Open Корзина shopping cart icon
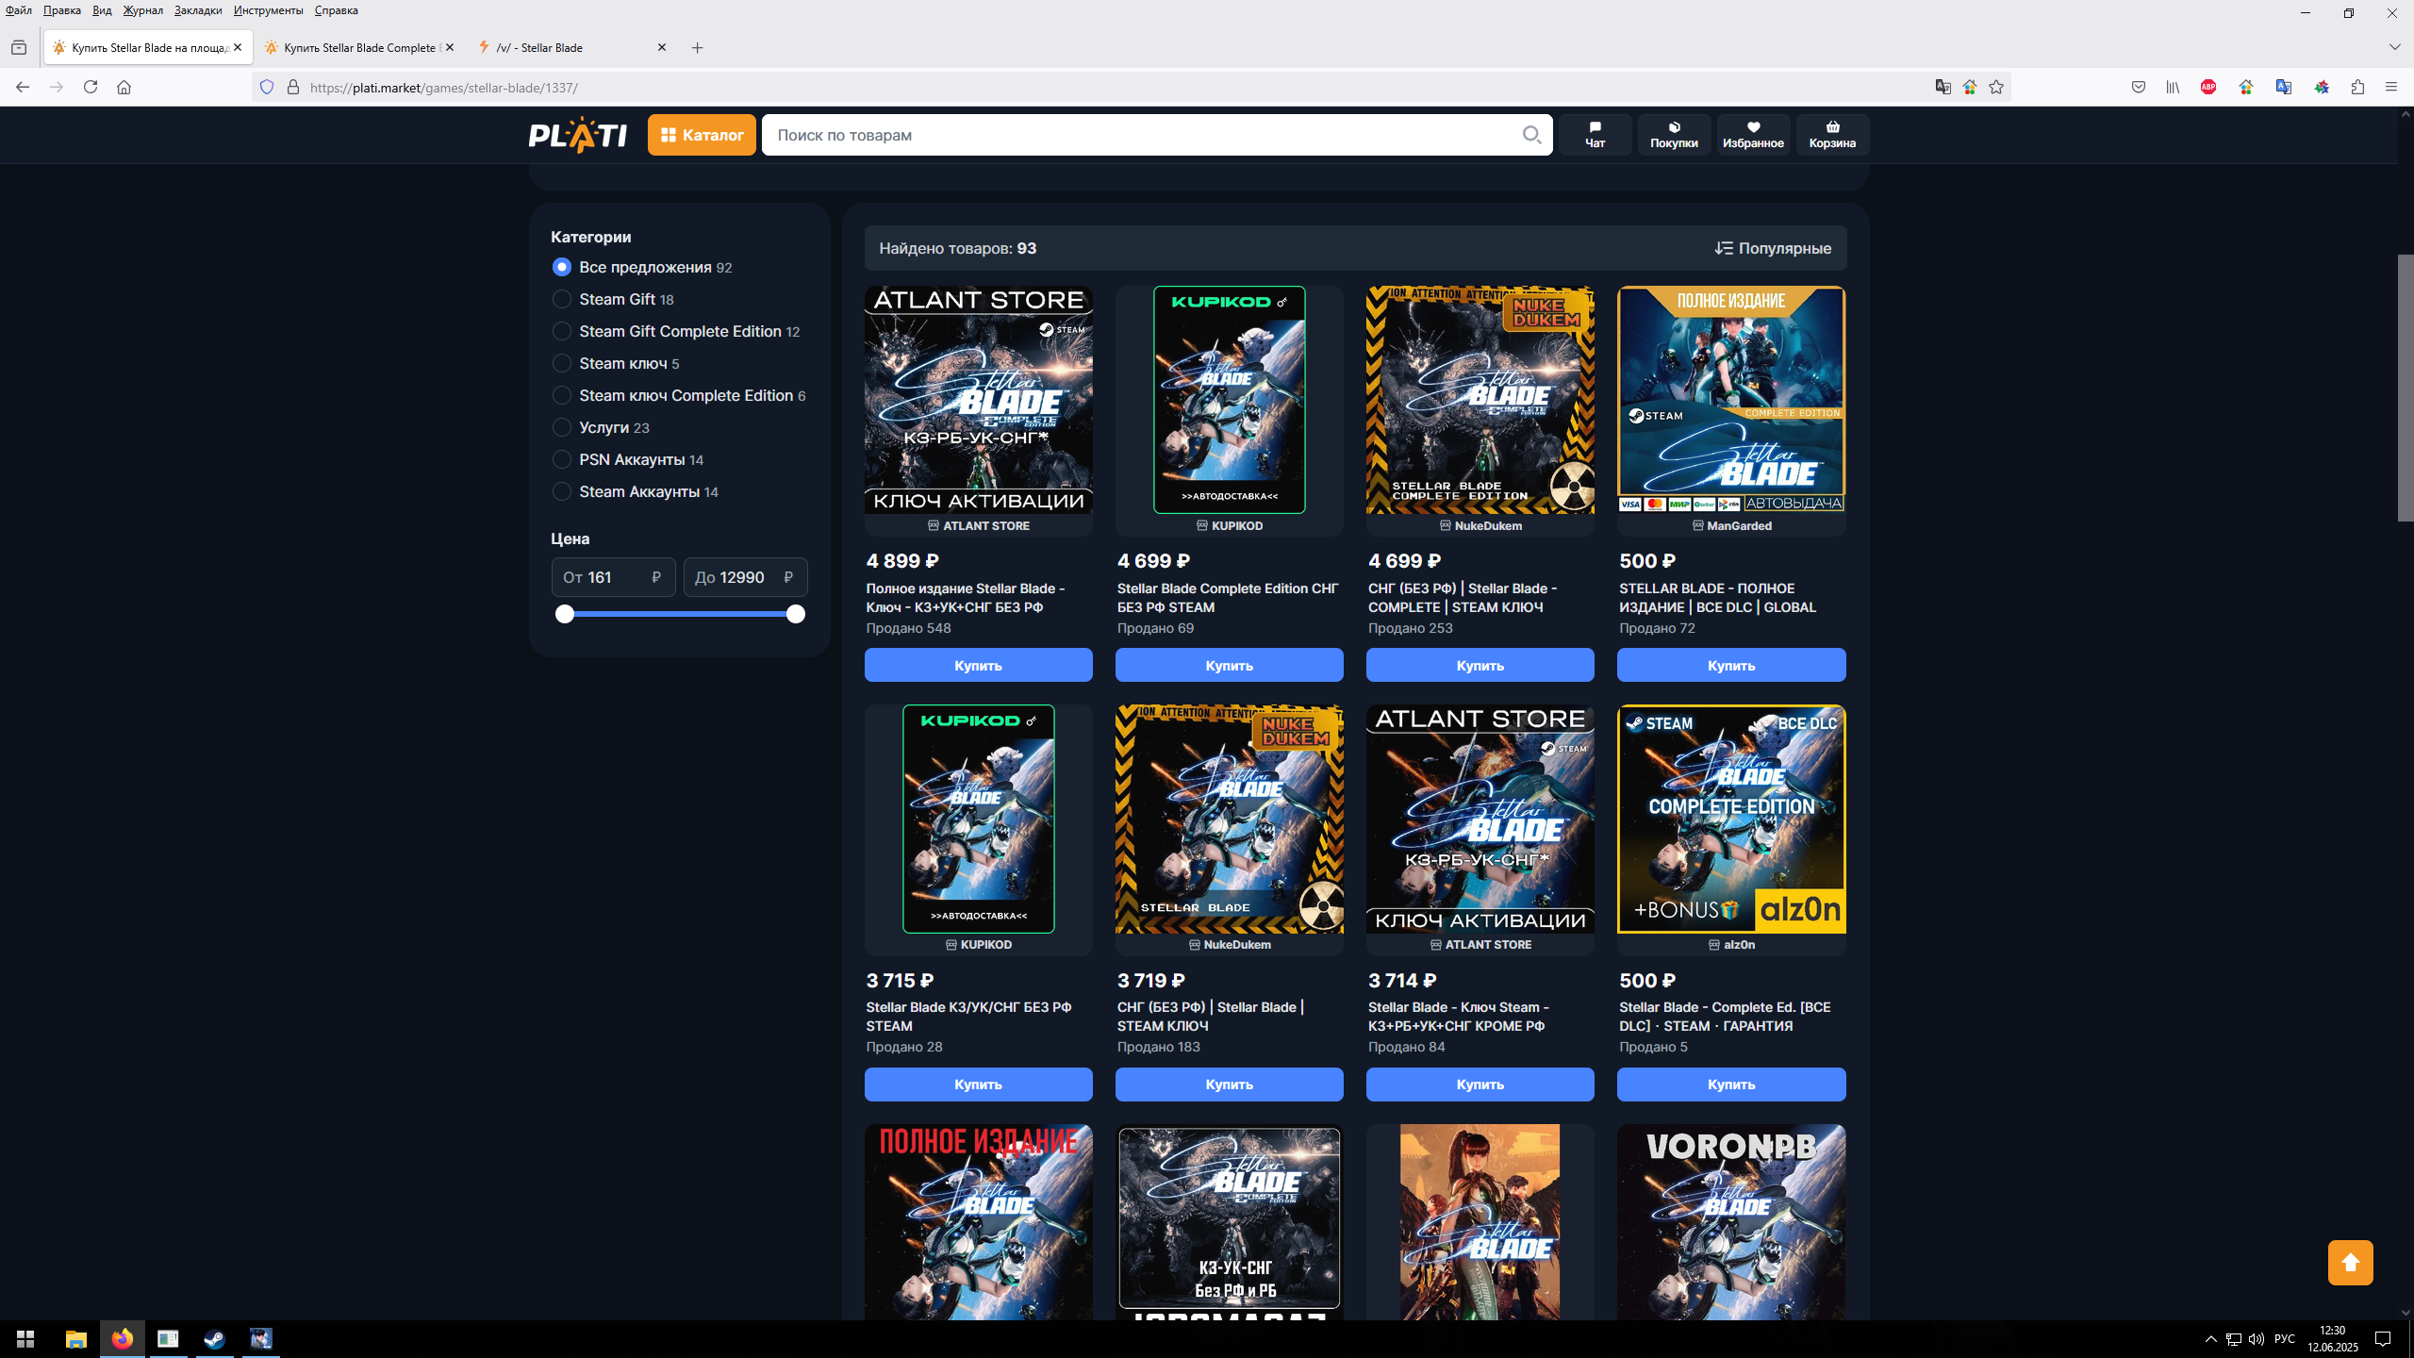 (1832, 135)
